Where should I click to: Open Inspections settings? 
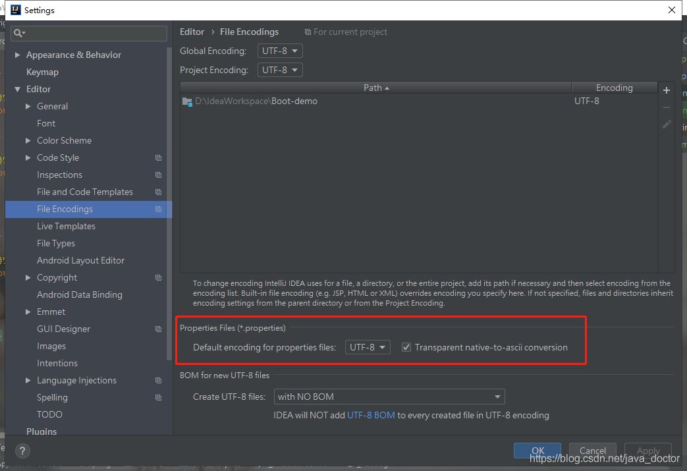coord(59,175)
